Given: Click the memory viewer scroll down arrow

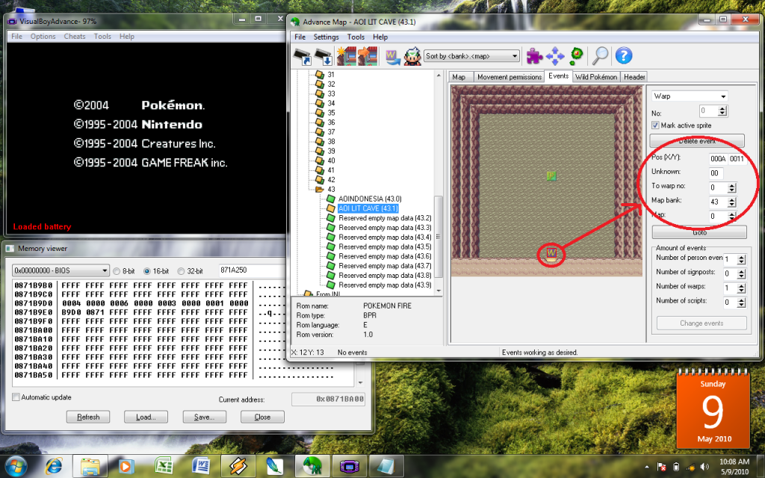Looking at the screenshot, I should (361, 383).
